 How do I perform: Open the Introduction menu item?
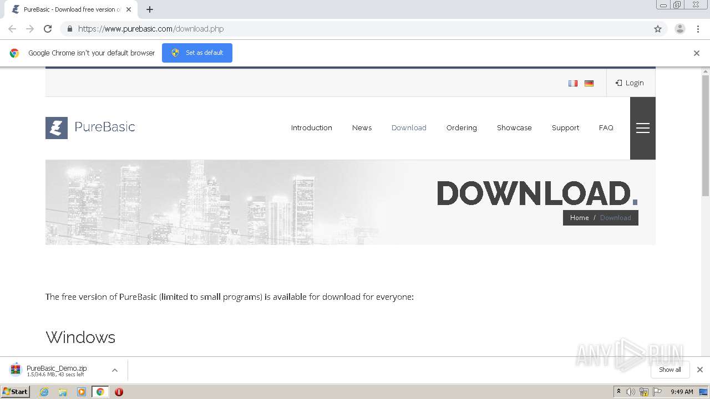click(312, 127)
